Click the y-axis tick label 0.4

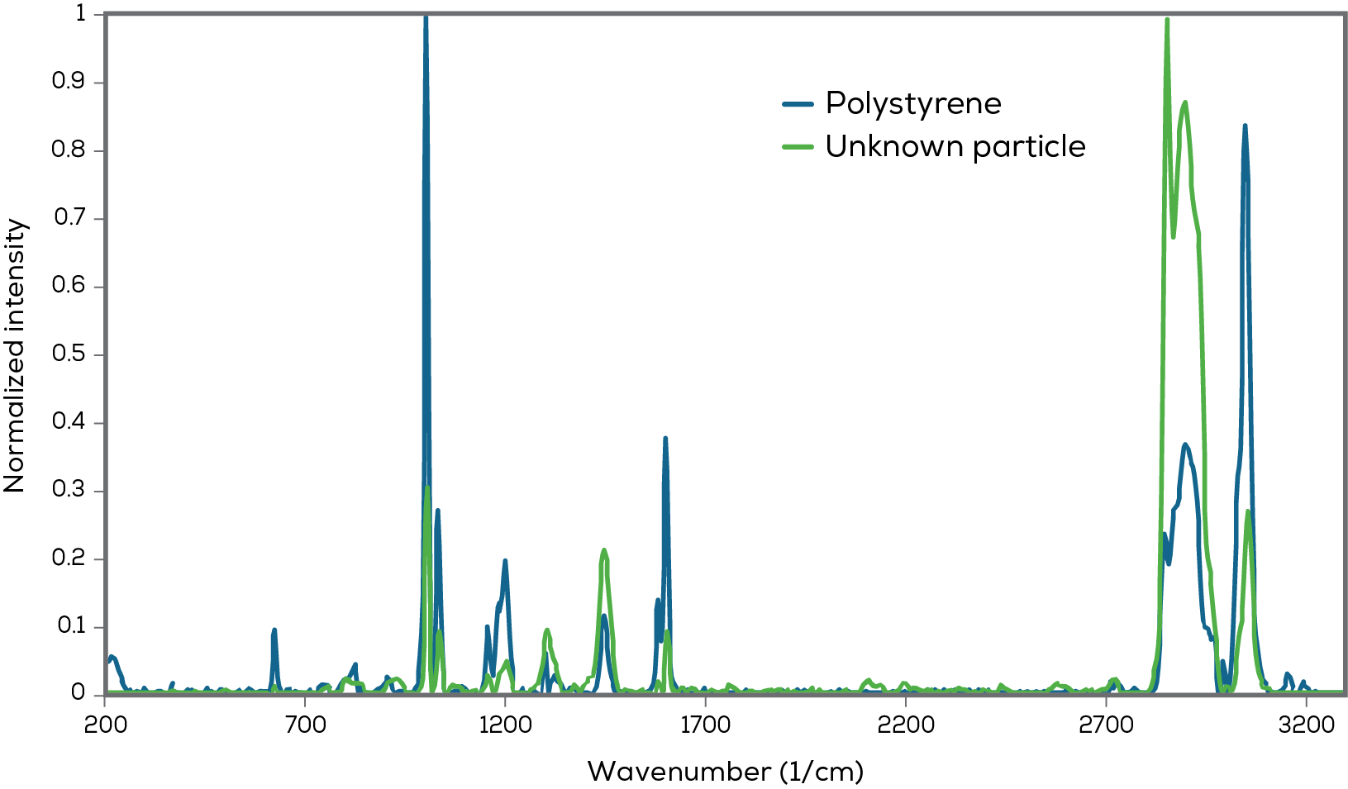click(69, 422)
